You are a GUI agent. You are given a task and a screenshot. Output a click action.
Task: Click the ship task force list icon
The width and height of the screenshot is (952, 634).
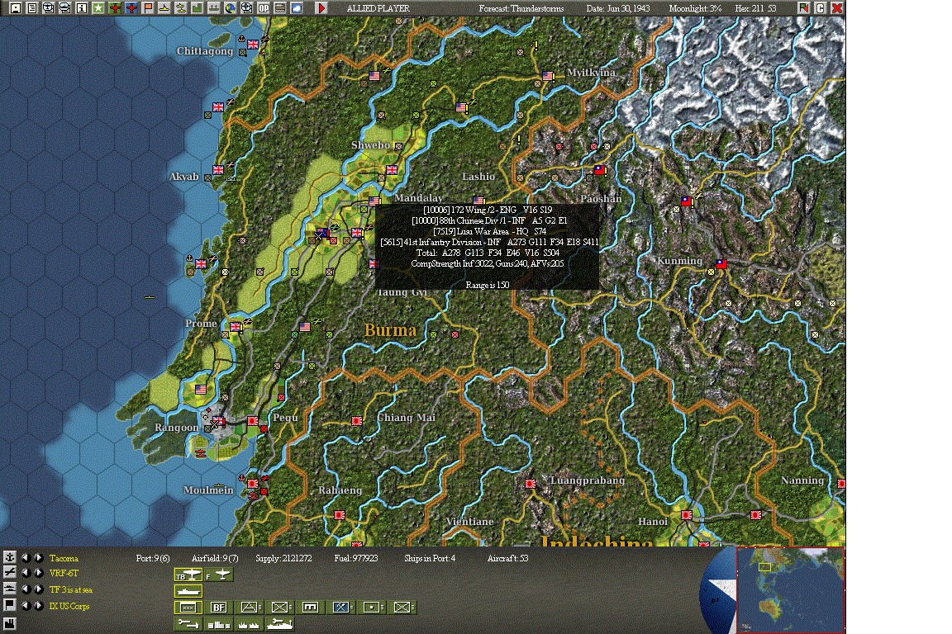click(9, 589)
